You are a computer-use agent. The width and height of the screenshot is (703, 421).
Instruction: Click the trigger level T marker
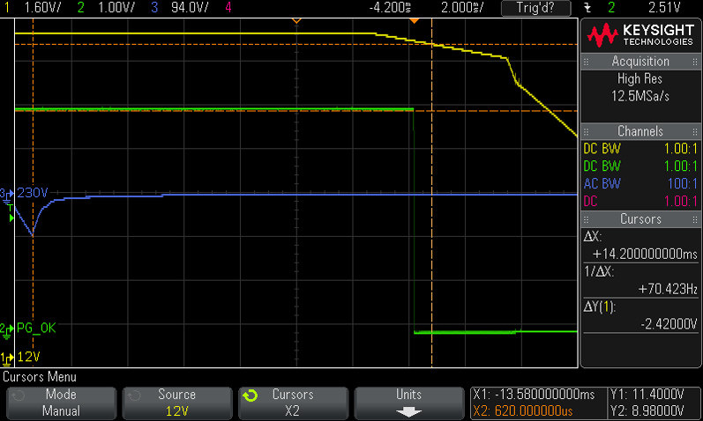click(x=11, y=213)
